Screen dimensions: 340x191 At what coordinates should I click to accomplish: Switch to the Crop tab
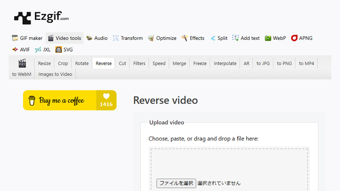[x=63, y=63]
